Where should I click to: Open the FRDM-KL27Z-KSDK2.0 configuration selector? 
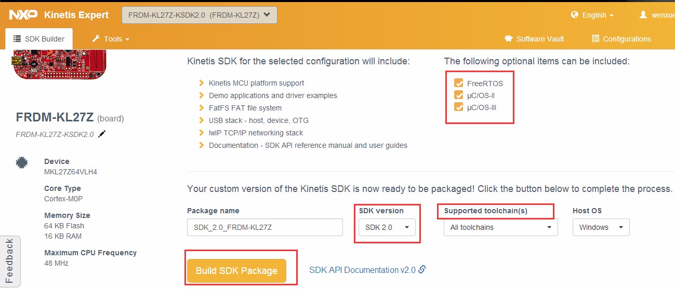199,15
